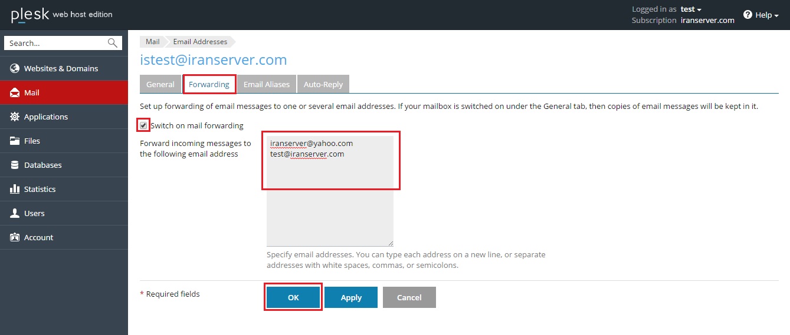Click inside the forwarding addresses text area
Screen dimensions: 790x335
(330, 191)
